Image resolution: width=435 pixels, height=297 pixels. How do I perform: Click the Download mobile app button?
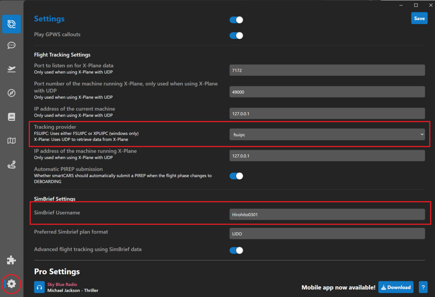(x=396, y=287)
